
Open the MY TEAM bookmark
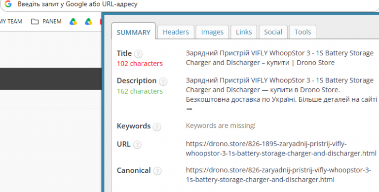pos(11,22)
